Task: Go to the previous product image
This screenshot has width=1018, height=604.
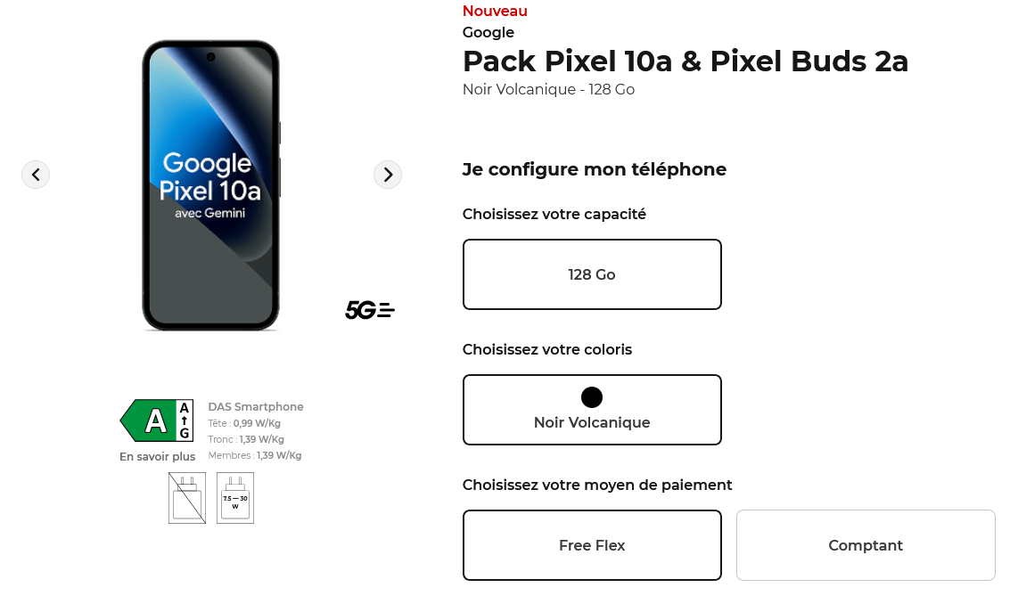Action: tap(36, 175)
